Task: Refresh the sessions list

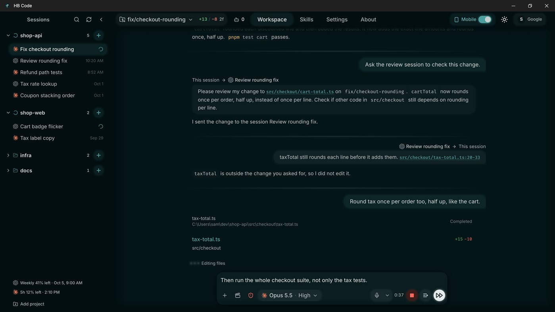Action: click(89, 19)
